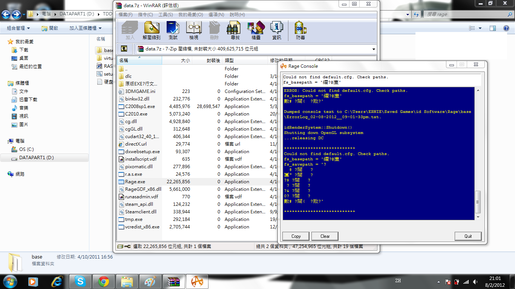
Task: Open the 檔案(F) menu in WinRAR
Action: [126, 15]
